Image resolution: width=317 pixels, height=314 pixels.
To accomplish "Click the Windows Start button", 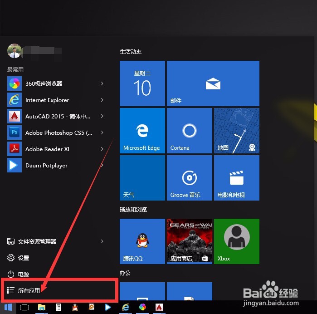I will point(8,307).
